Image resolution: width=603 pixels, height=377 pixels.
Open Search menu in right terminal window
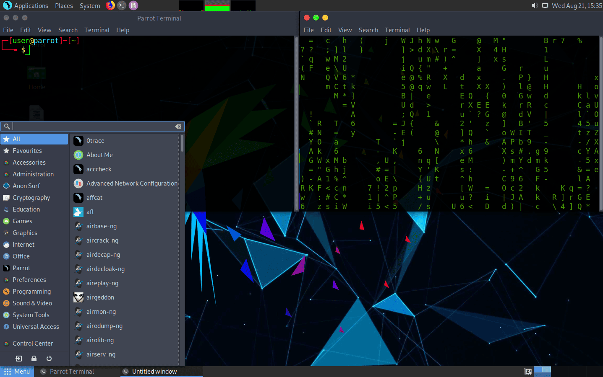point(368,30)
